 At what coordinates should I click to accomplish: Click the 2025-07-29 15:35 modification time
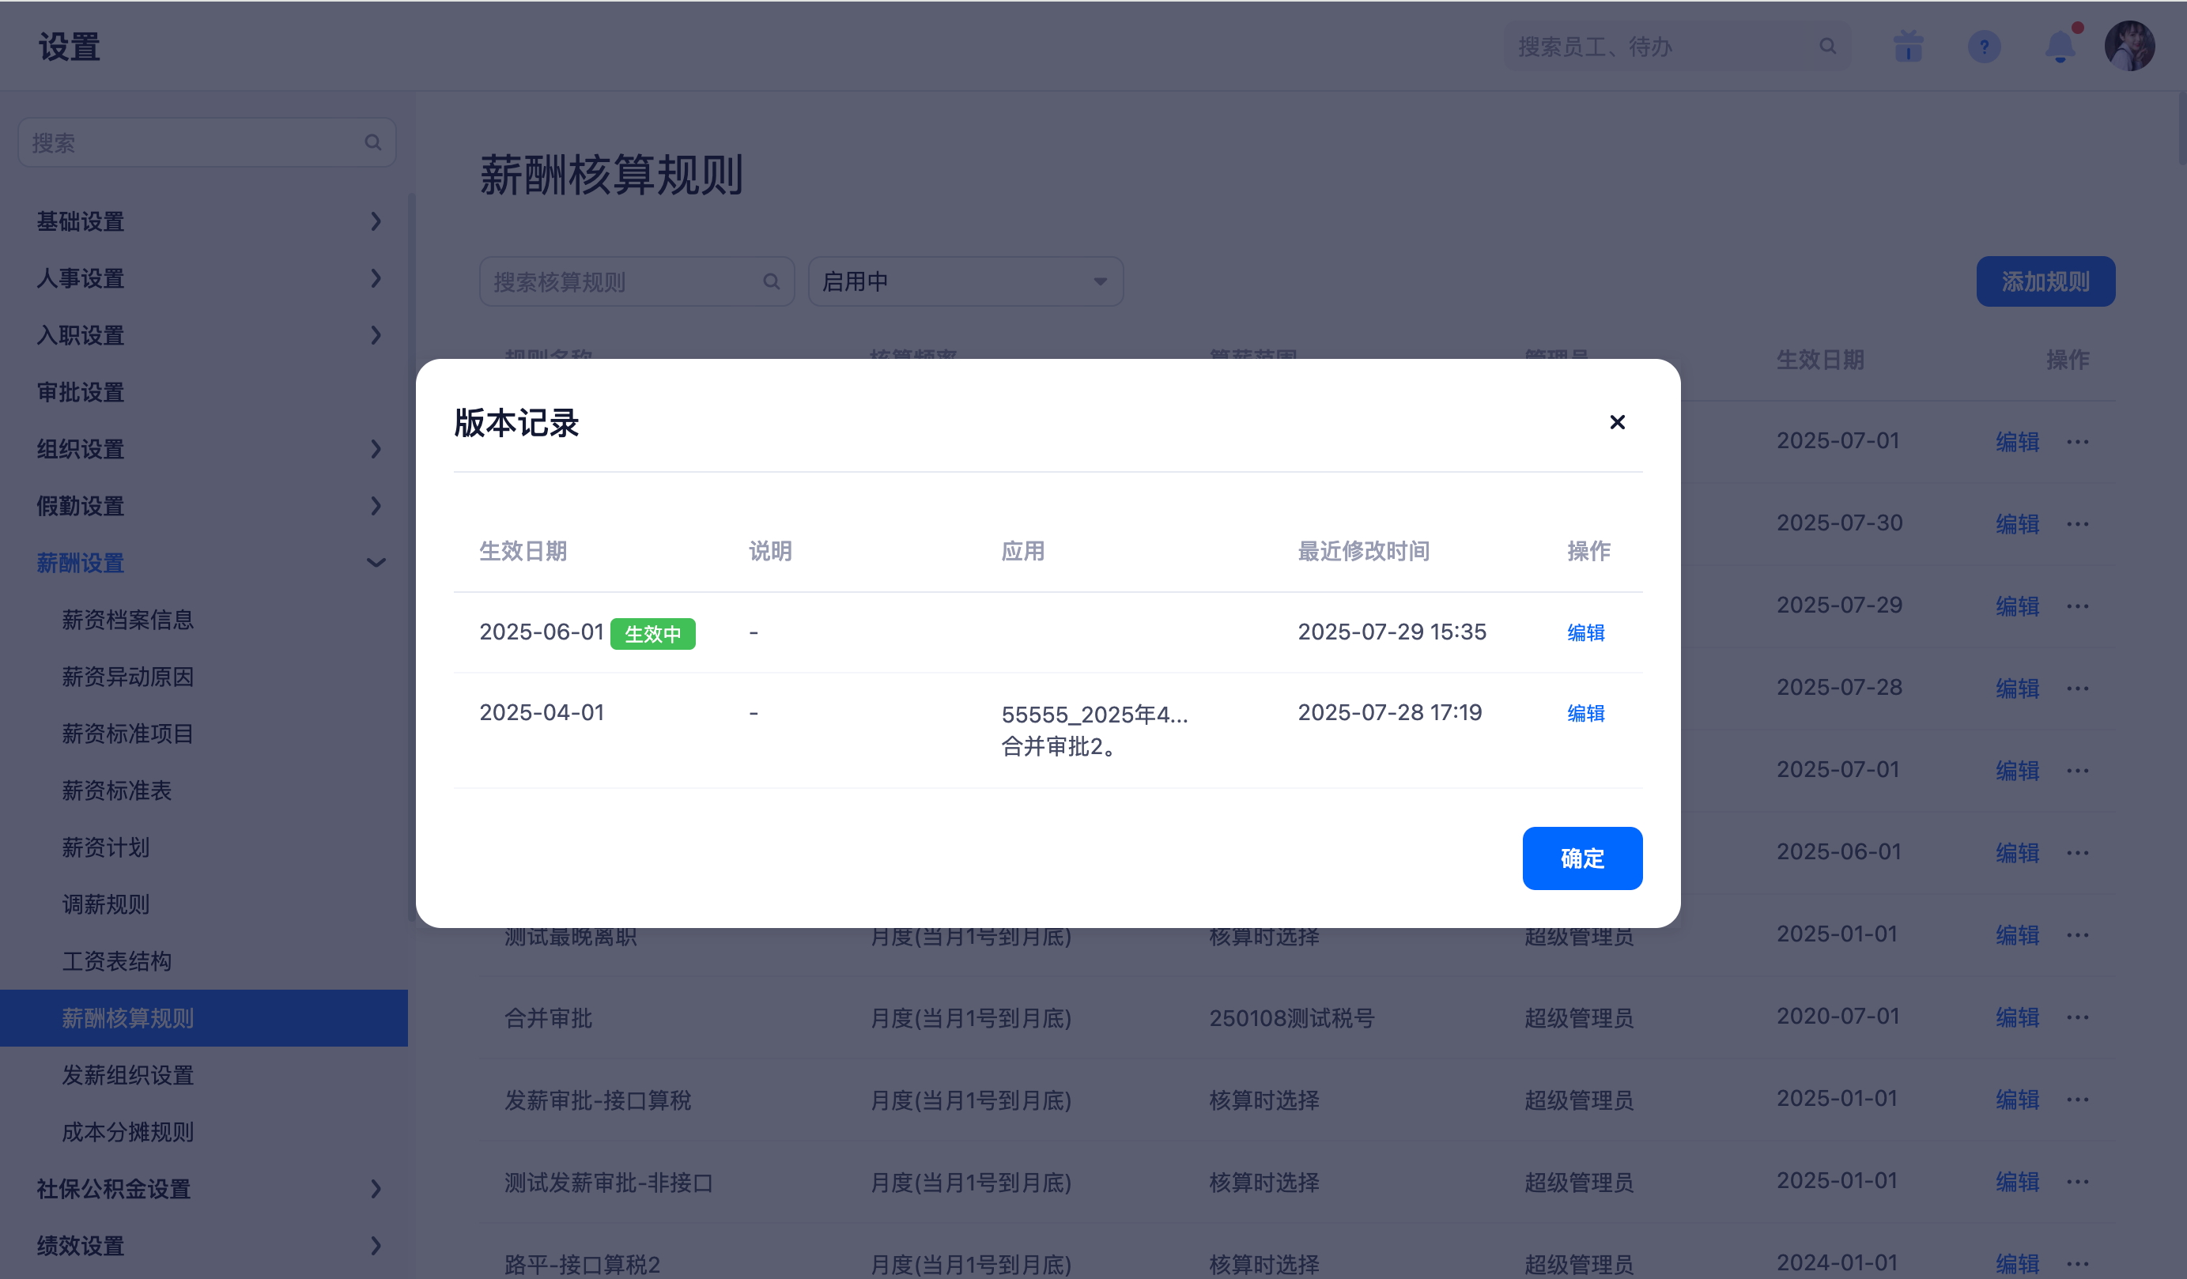(1391, 632)
